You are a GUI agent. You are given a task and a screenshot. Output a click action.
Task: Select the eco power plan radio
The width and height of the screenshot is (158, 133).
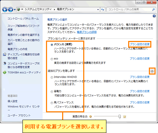pos(52,59)
